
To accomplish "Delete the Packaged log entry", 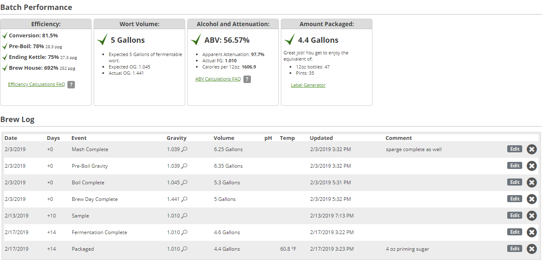I will pos(531,249).
